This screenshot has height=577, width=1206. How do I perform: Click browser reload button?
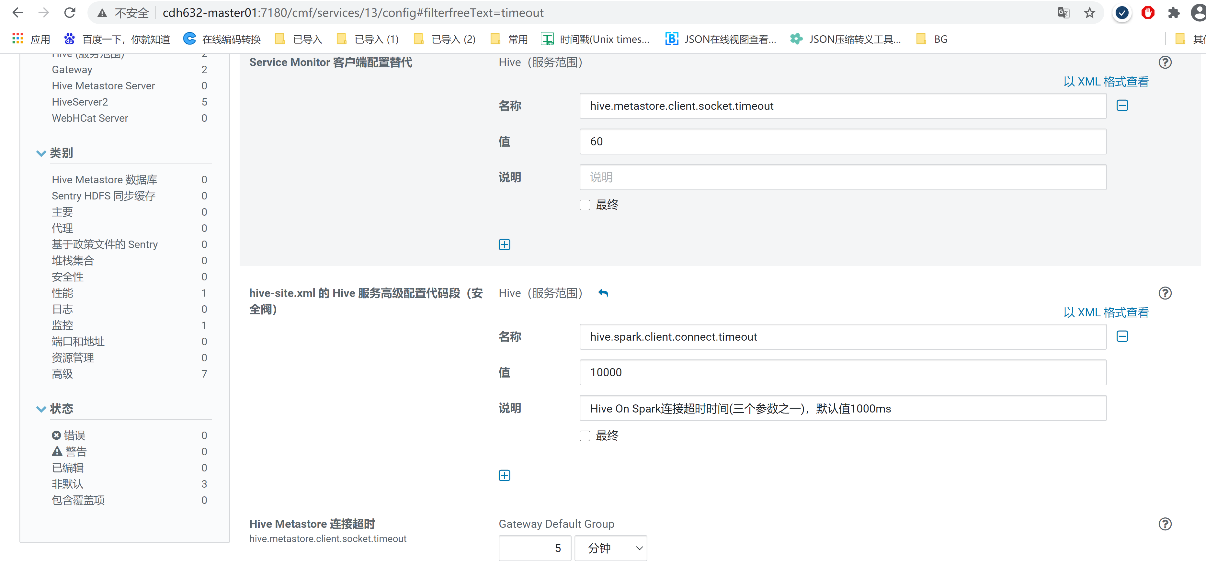pyautogui.click(x=70, y=13)
